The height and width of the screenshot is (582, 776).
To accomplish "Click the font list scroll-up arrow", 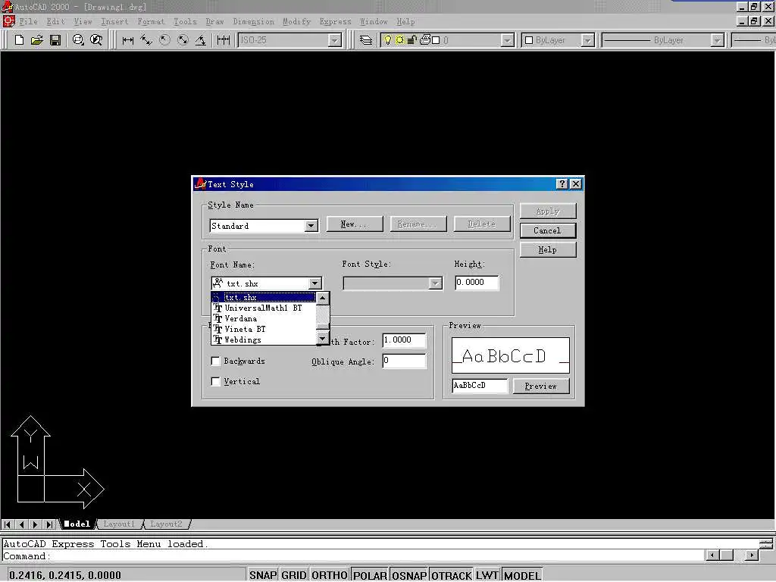I will click(x=322, y=298).
